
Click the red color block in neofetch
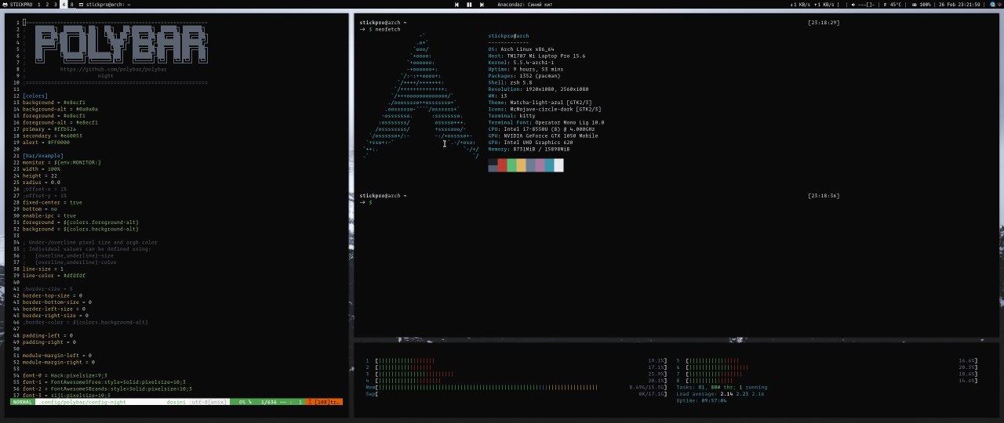tap(502, 165)
